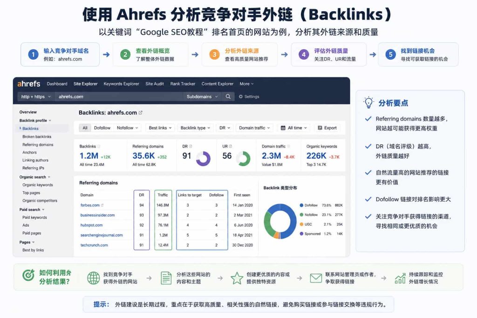Click green Nofollow legend swatch
Screen dimensions: 477x318
pyautogui.click(x=301, y=215)
